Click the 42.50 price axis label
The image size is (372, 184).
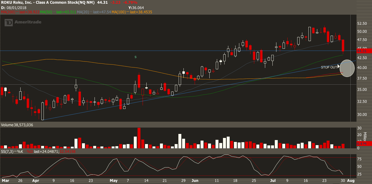[362, 58]
